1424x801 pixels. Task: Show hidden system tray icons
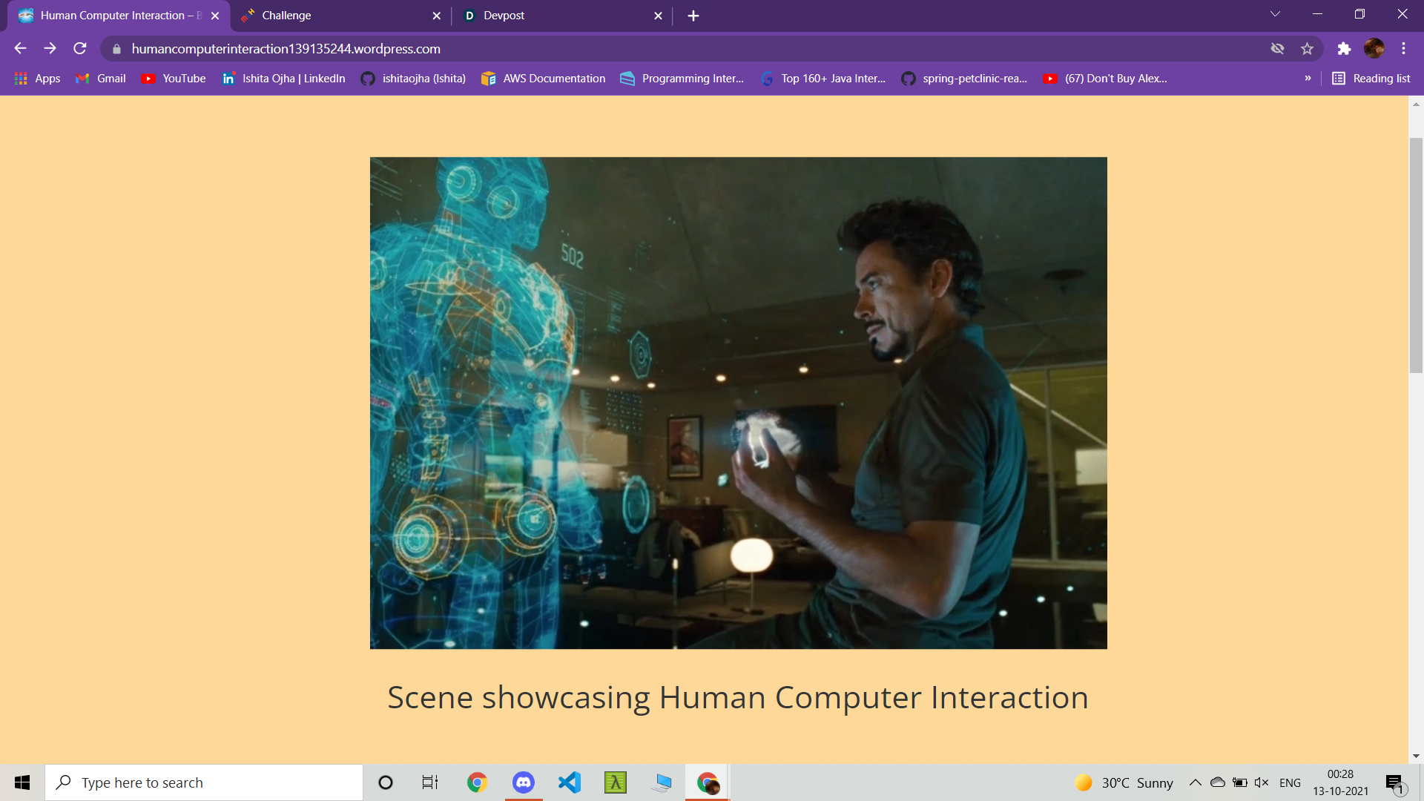pyautogui.click(x=1196, y=782)
